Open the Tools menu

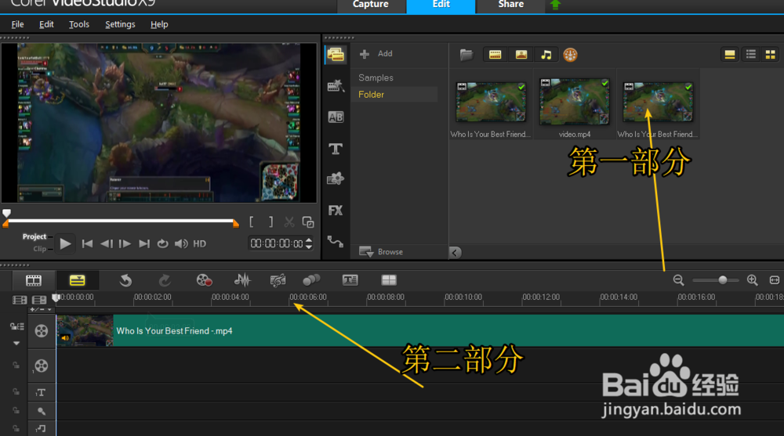(79, 24)
